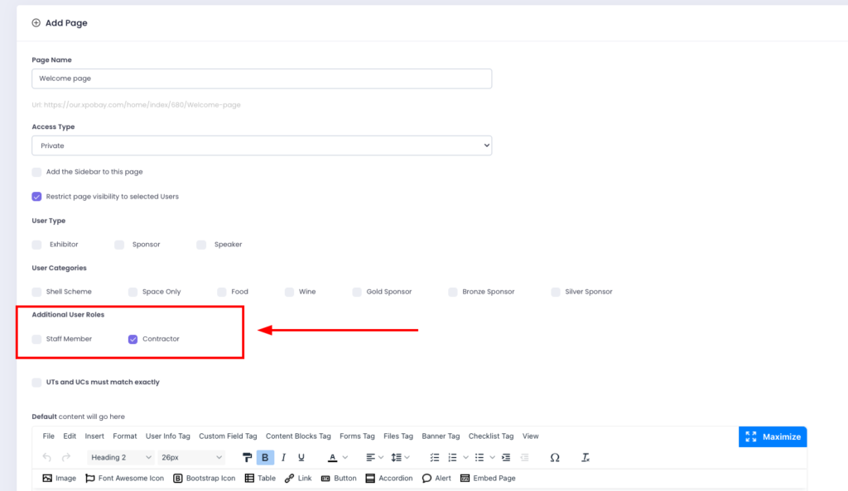Image resolution: width=848 pixels, height=491 pixels.
Task: Select the format painter icon
Action: pyautogui.click(x=247, y=457)
